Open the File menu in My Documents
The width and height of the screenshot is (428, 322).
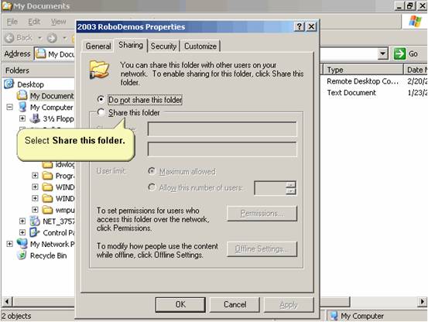coord(12,22)
